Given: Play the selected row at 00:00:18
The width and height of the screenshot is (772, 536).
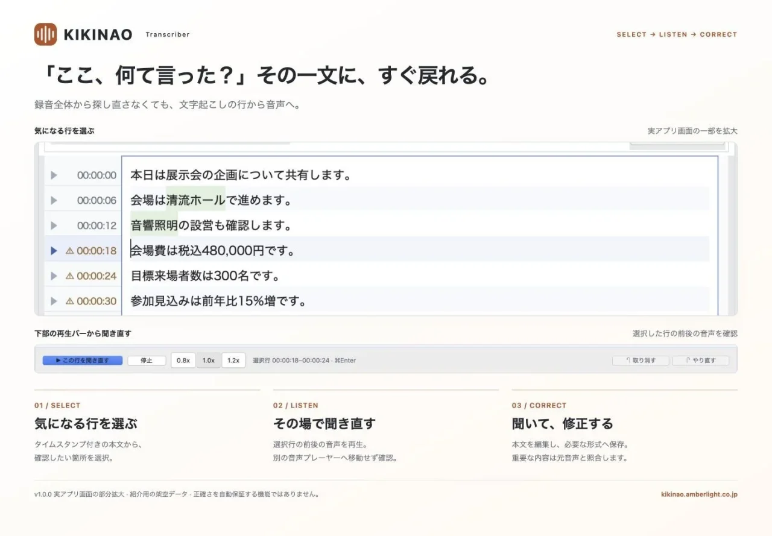Looking at the screenshot, I should 54,251.
